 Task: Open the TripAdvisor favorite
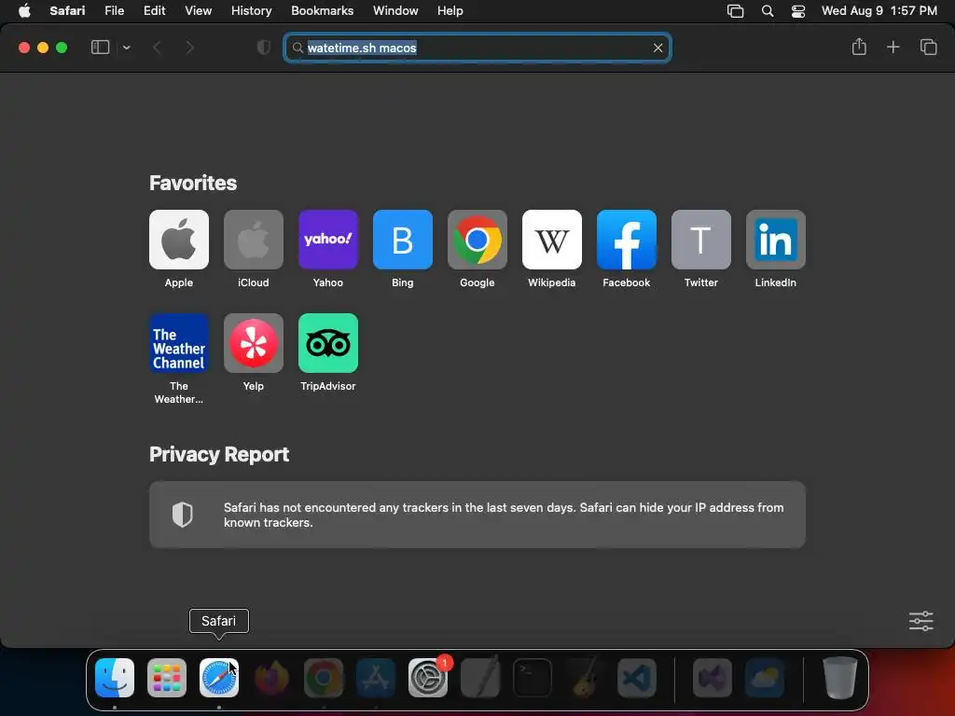click(x=327, y=343)
